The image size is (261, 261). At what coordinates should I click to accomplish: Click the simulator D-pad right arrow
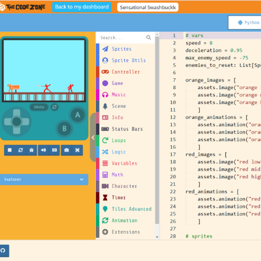click(x=26, y=122)
